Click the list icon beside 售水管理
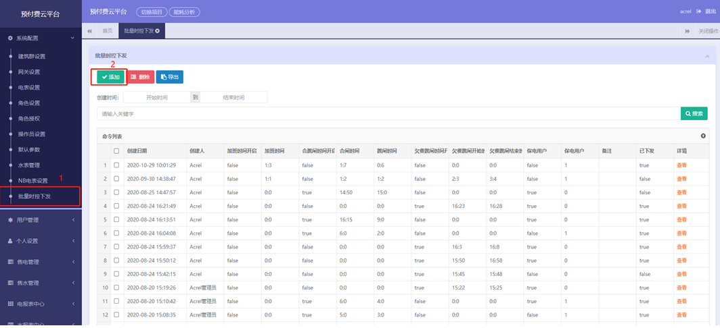This screenshot has width=720, height=328. 11,283
